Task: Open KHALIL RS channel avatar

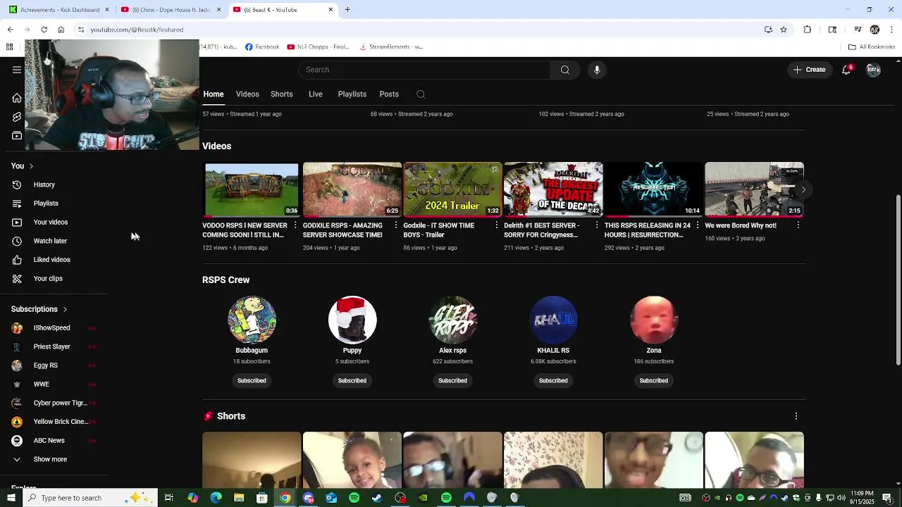Action: pos(553,320)
